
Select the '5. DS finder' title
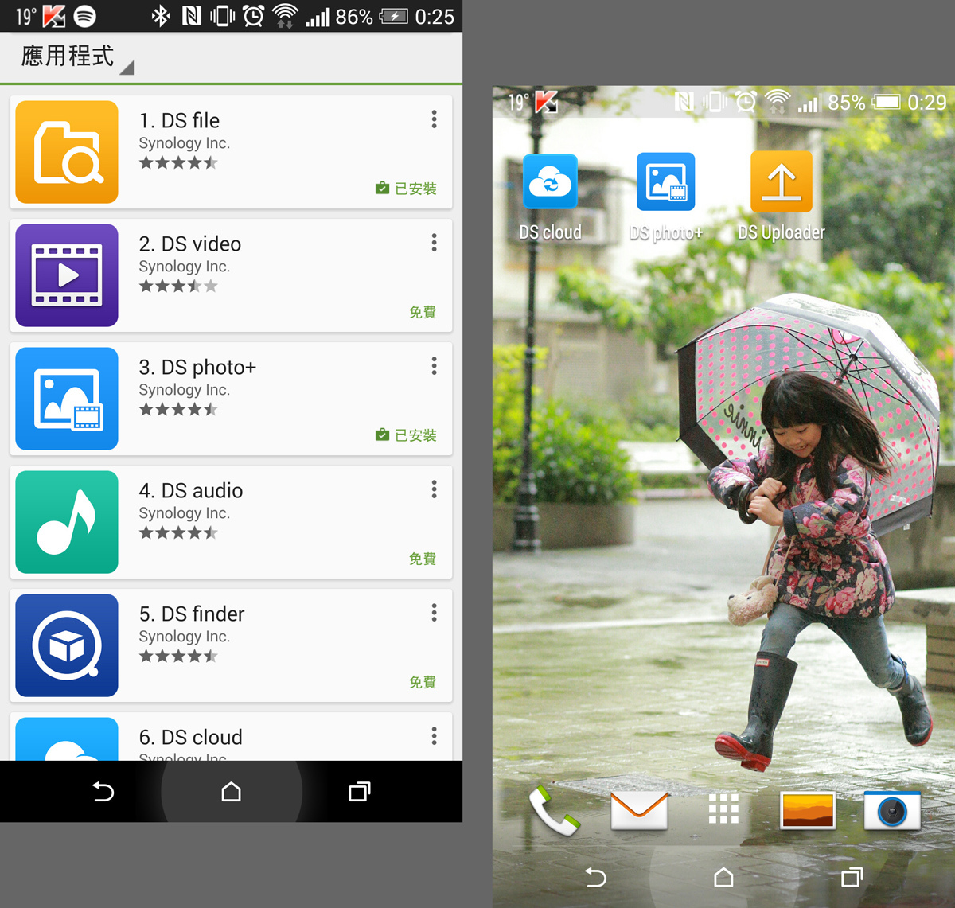192,614
